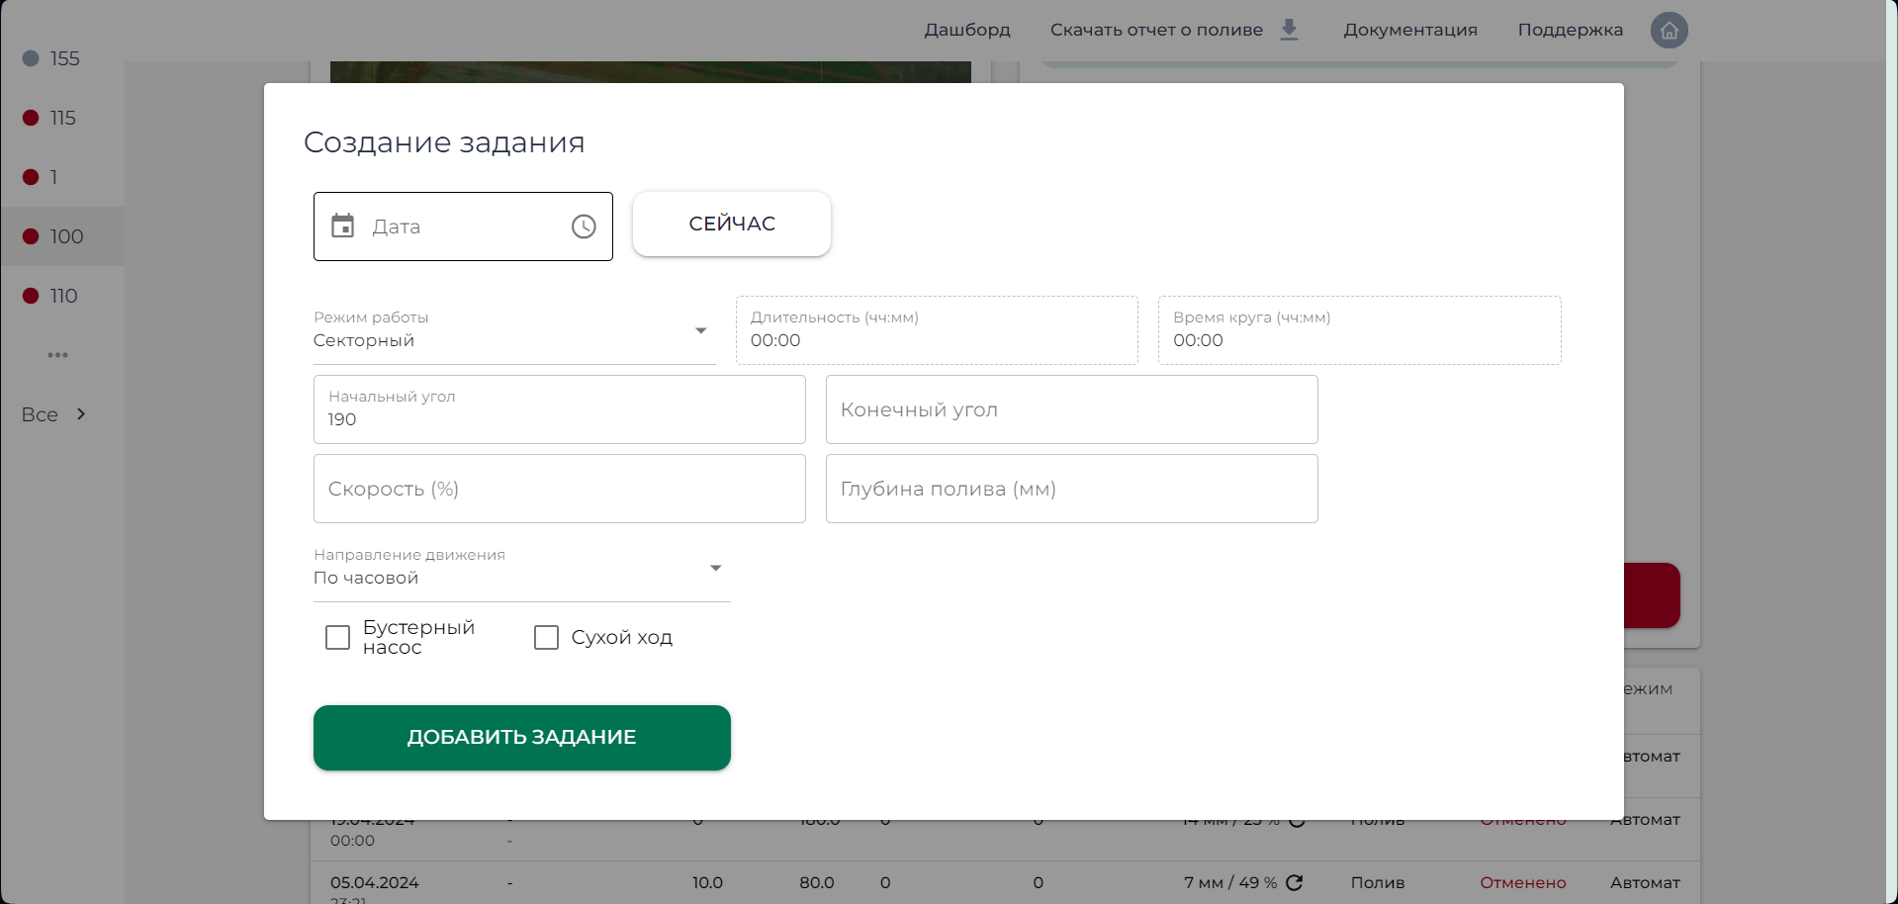Click the red status dot for device 100
This screenshot has width=1898, height=904.
(x=31, y=236)
